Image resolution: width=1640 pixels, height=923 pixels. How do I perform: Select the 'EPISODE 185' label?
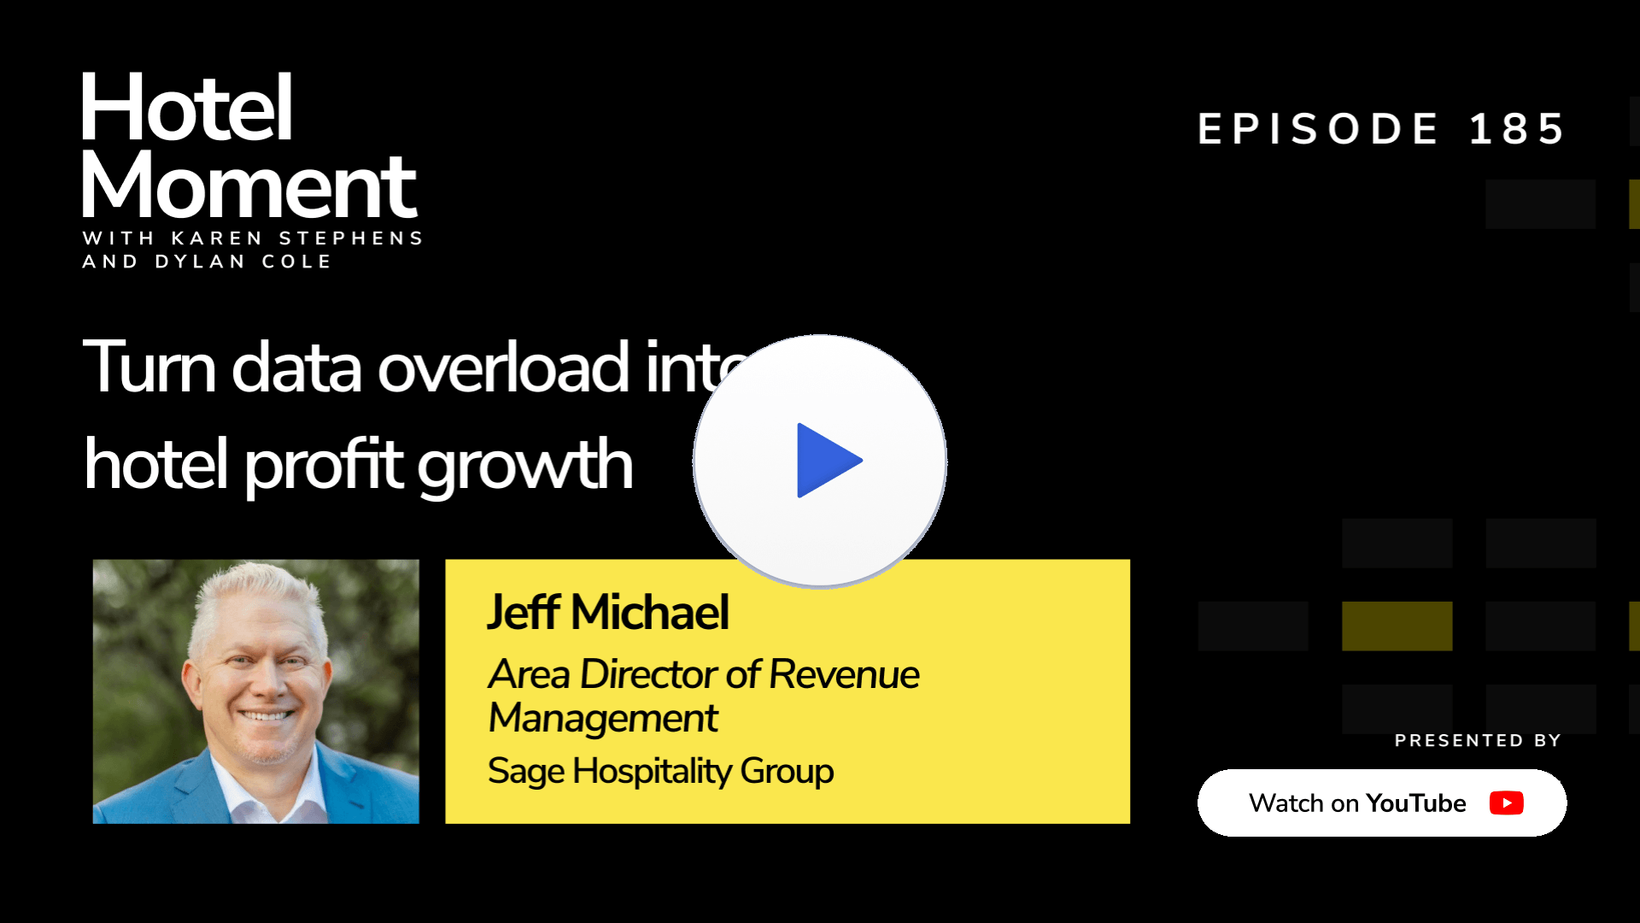[x=1382, y=129]
